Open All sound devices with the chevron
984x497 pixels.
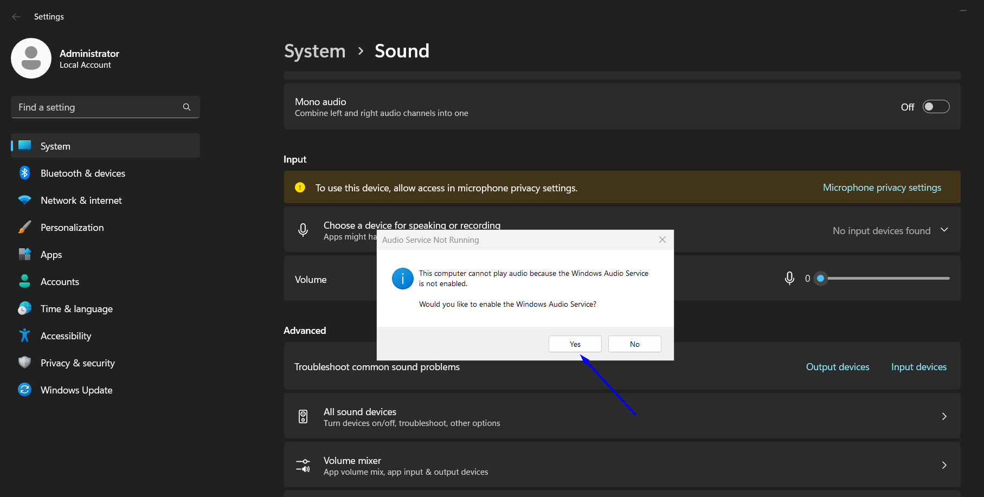click(944, 416)
